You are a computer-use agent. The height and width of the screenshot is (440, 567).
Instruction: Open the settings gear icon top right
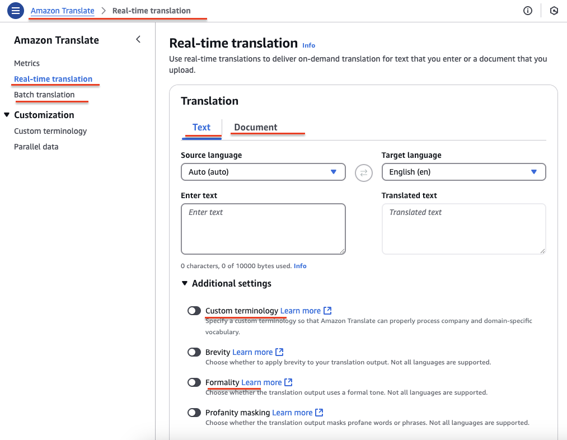pos(554,11)
